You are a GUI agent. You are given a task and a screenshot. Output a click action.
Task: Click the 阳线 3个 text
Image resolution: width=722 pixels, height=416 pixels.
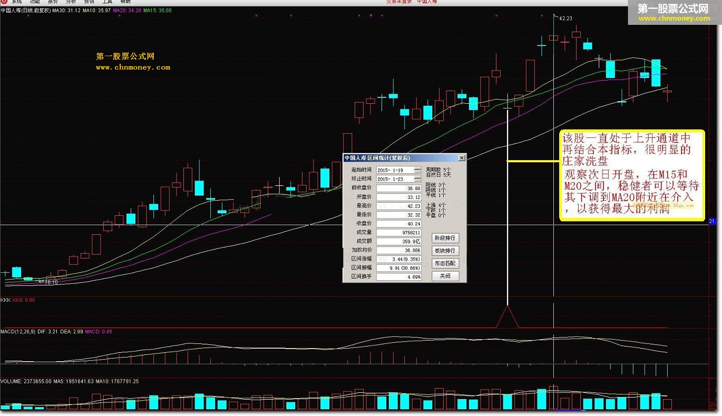(x=436, y=184)
